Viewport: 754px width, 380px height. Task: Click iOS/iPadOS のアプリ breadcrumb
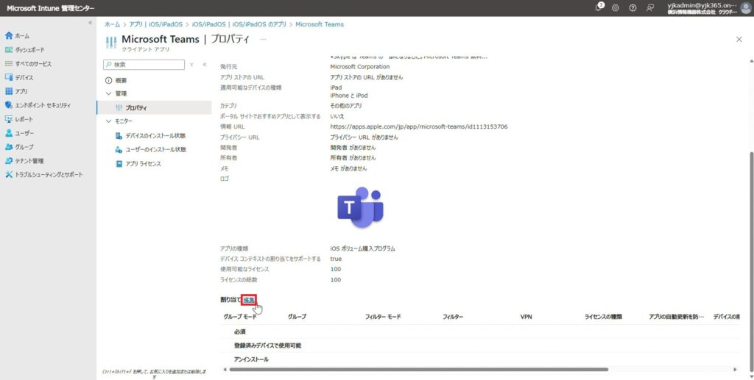point(239,24)
